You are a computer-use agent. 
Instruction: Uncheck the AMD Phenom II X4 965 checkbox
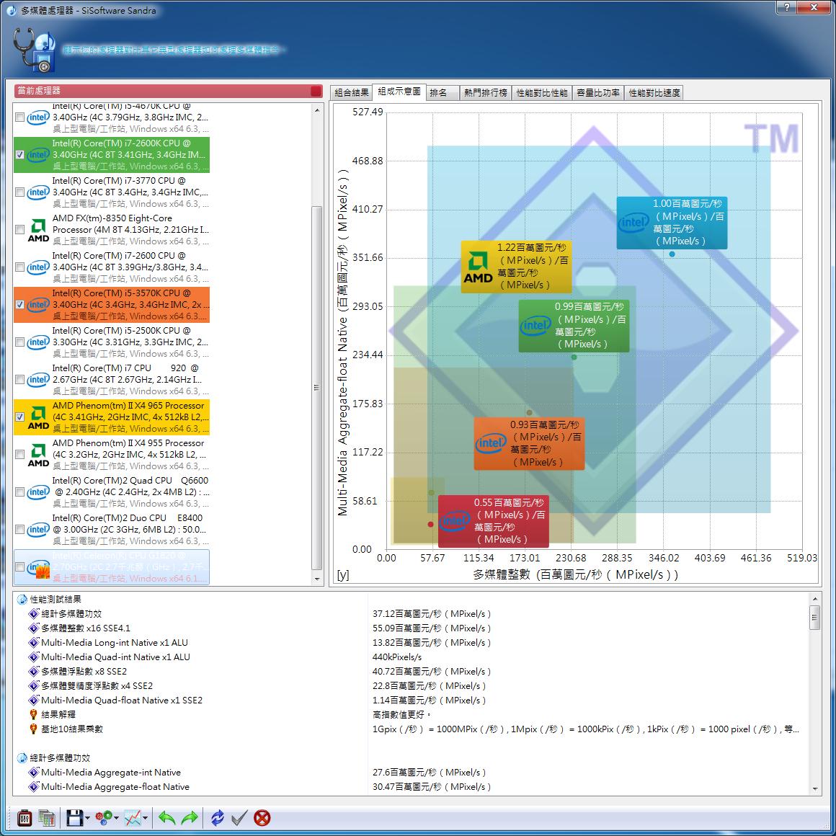click(19, 417)
